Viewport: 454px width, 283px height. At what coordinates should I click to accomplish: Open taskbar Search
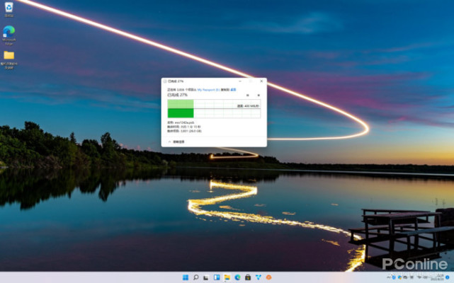click(x=196, y=277)
